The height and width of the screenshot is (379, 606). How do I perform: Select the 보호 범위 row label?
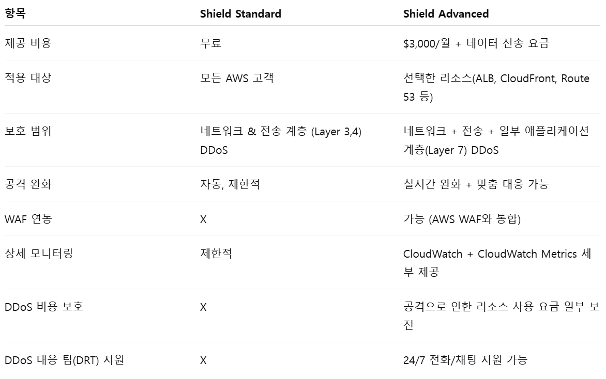[x=28, y=131]
